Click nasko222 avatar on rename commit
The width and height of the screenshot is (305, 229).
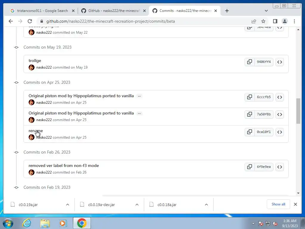(32, 137)
